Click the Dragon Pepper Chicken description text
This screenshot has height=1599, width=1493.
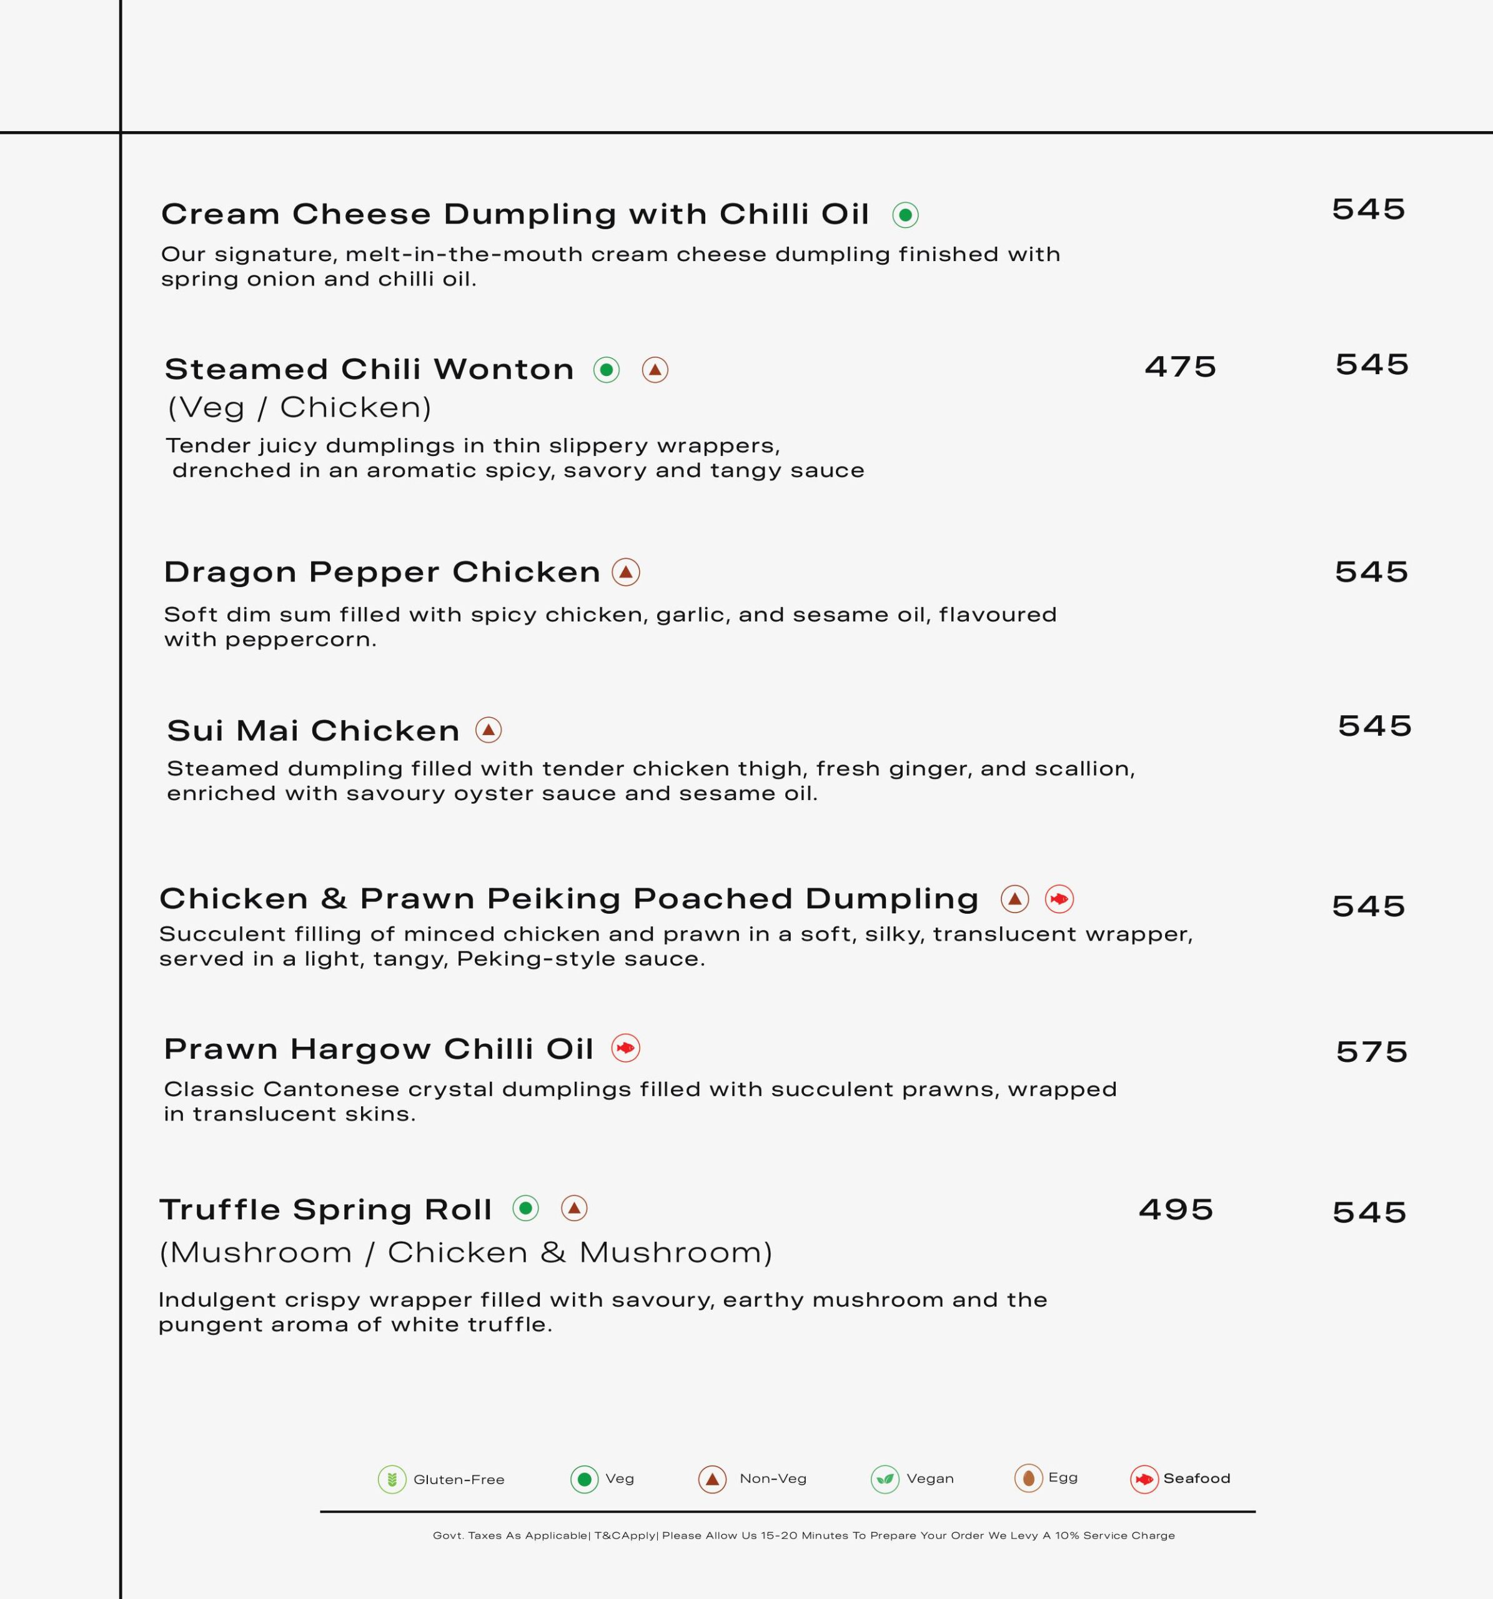610,627
